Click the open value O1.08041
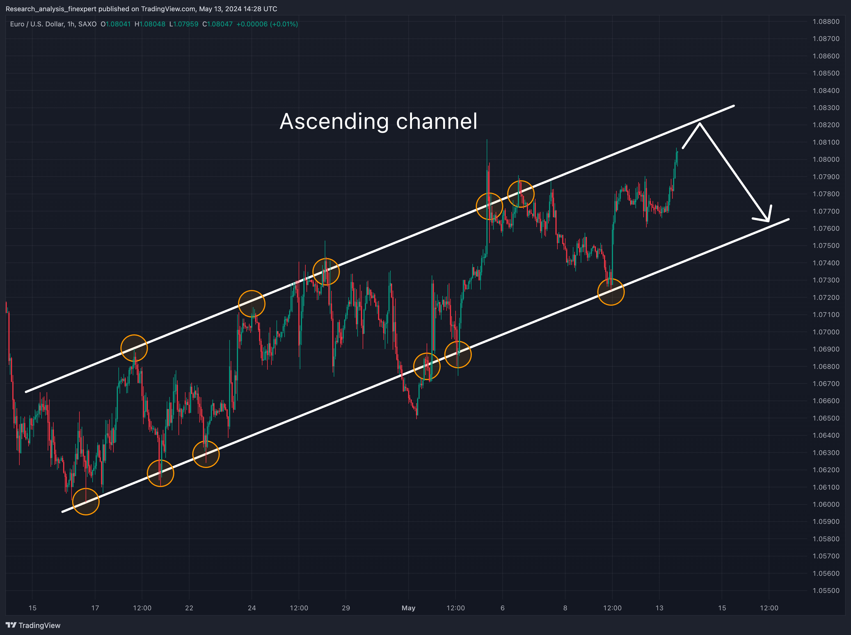This screenshot has width=851, height=635. pos(116,24)
